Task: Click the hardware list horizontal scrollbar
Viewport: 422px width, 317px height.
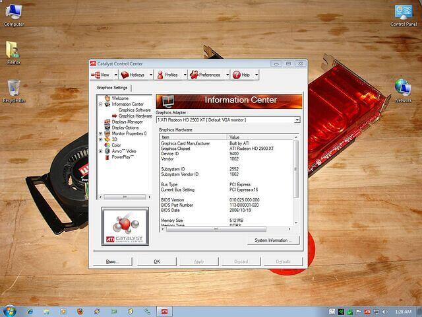Action: pyautogui.click(x=216, y=229)
